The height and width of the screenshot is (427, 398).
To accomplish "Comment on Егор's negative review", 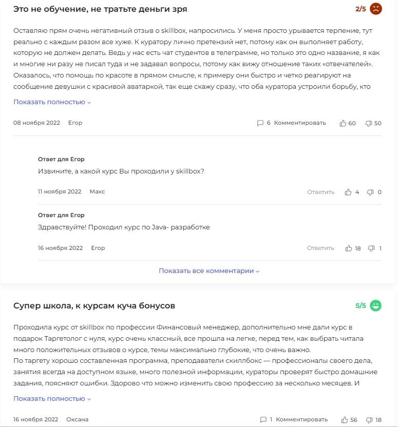I will point(300,123).
